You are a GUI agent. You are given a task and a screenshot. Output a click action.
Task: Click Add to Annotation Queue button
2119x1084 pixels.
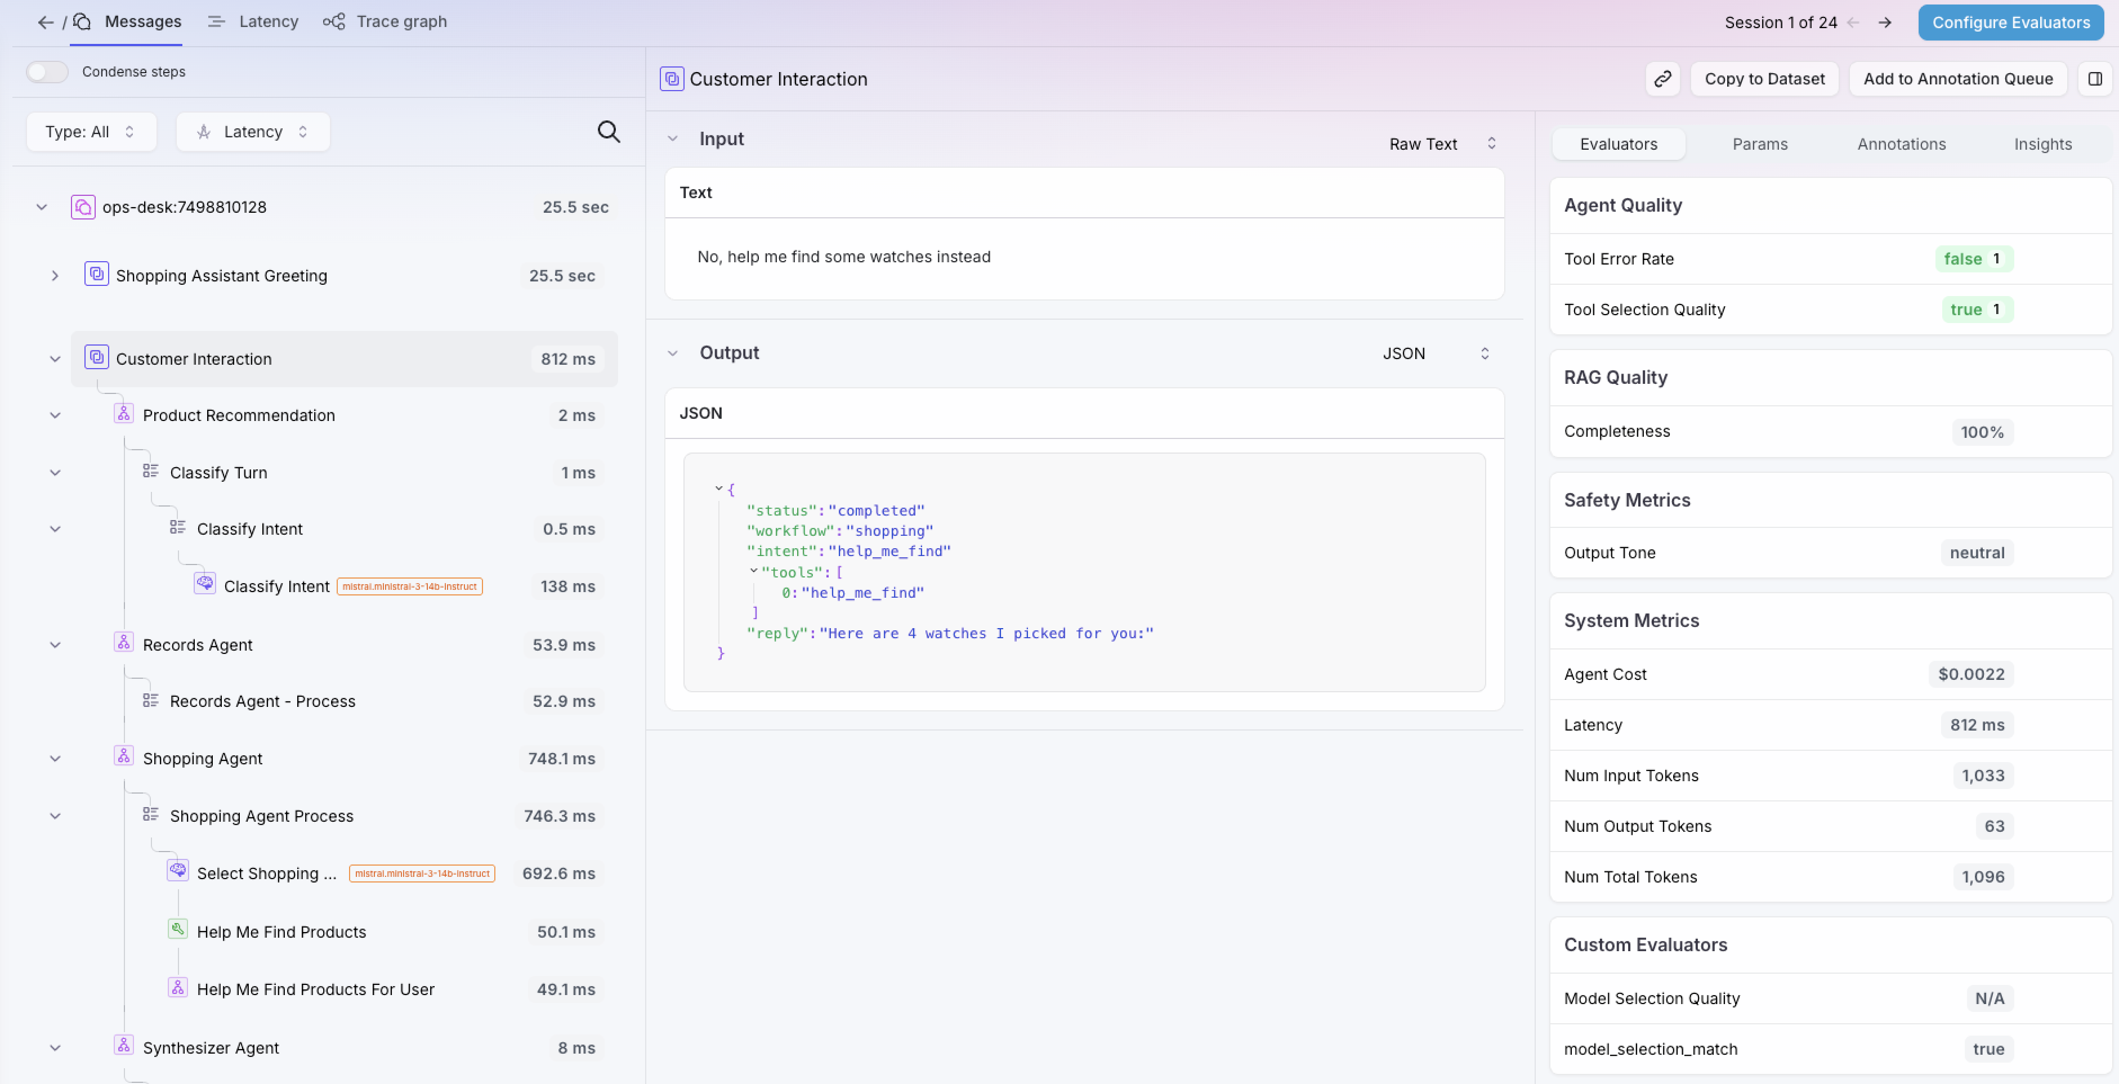1958,79
